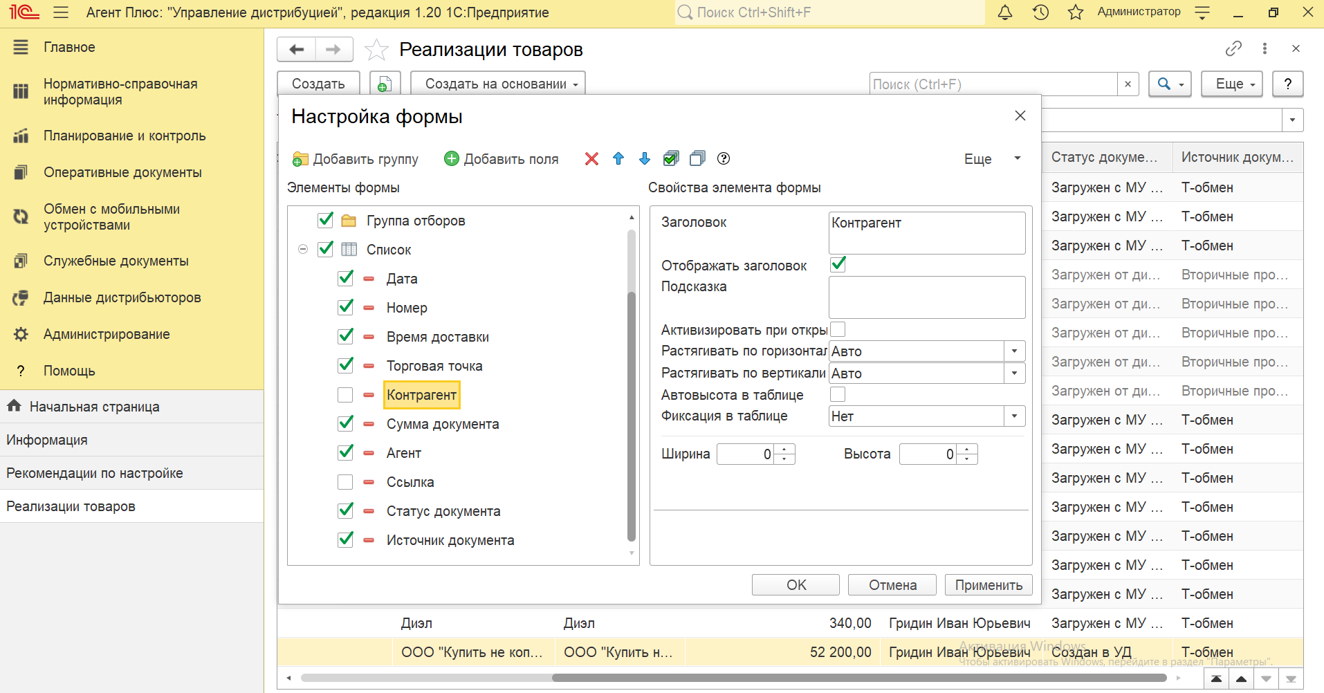Click the form settings help icon
This screenshot has width=1324, height=693.
point(724,159)
